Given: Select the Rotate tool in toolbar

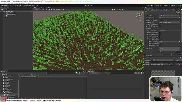Looking at the screenshot, I should click(x=8, y=5).
